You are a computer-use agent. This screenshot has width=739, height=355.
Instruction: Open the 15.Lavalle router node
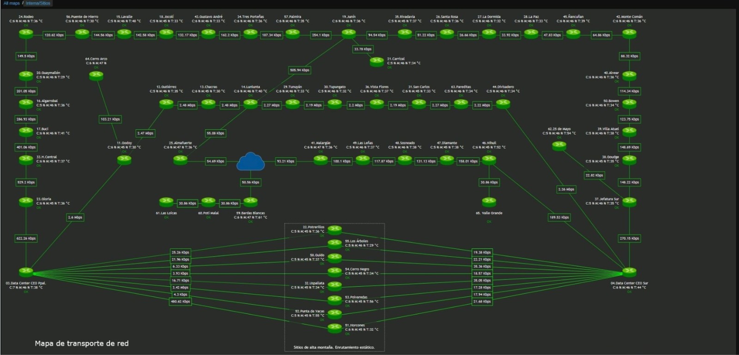pos(124,34)
